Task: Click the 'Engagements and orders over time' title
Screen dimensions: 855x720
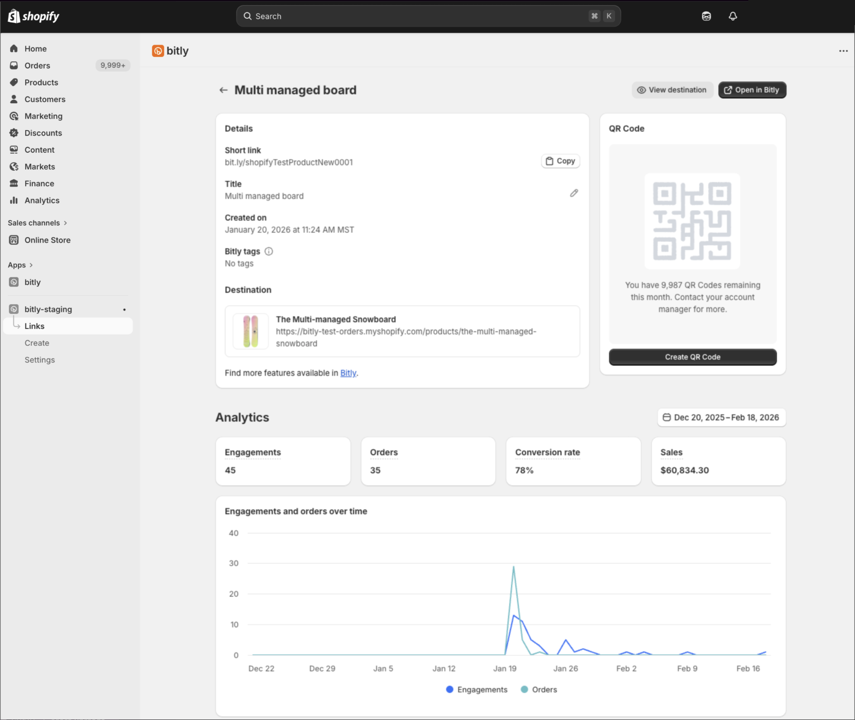Action: (x=296, y=511)
